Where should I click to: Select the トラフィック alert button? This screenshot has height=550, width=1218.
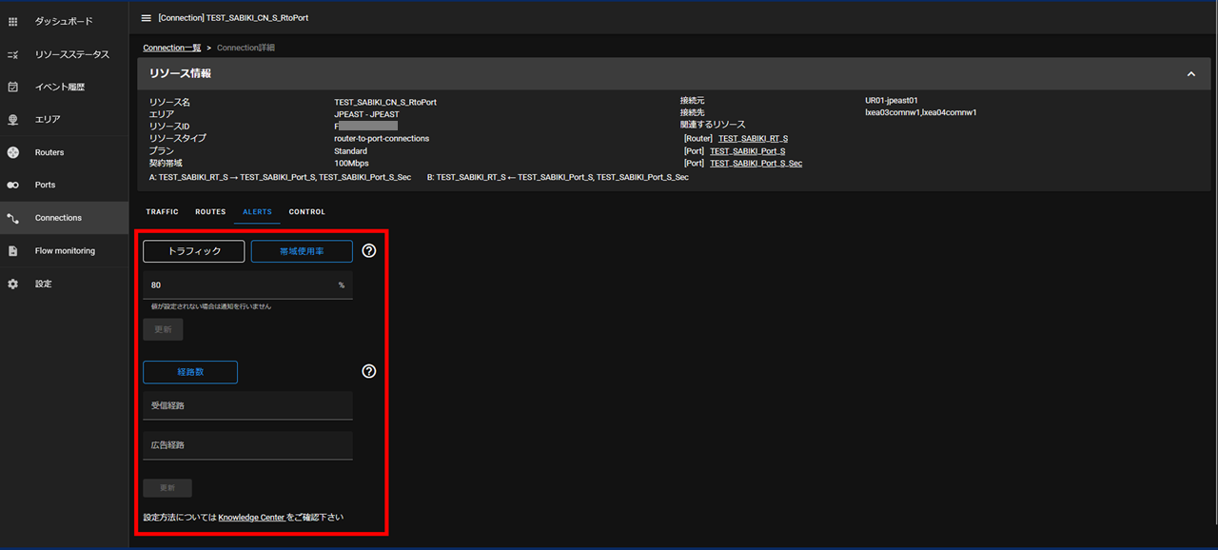(x=194, y=251)
